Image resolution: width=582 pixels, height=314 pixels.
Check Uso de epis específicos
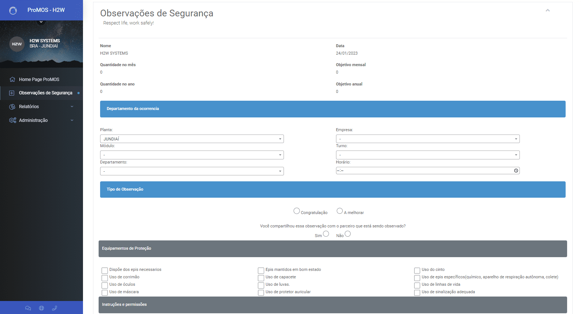417,278
